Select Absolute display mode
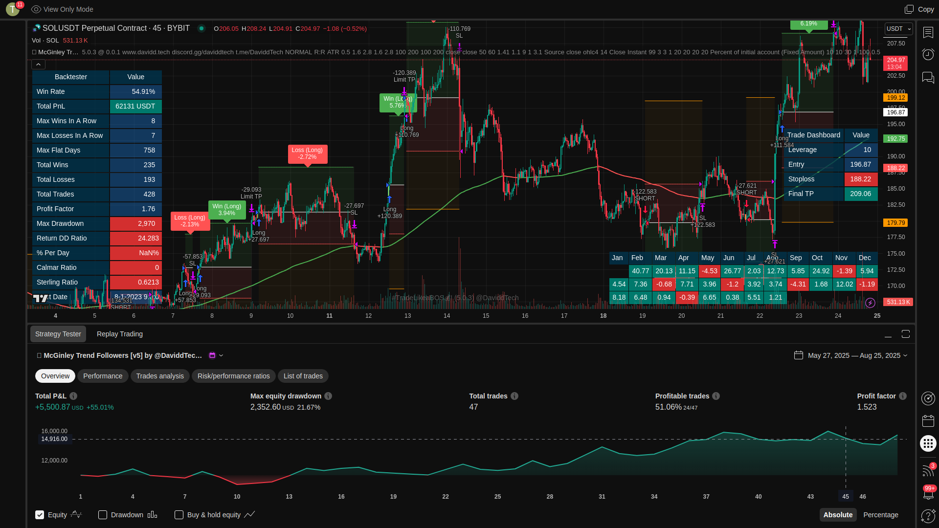Viewport: 939px width, 528px height. click(x=838, y=515)
